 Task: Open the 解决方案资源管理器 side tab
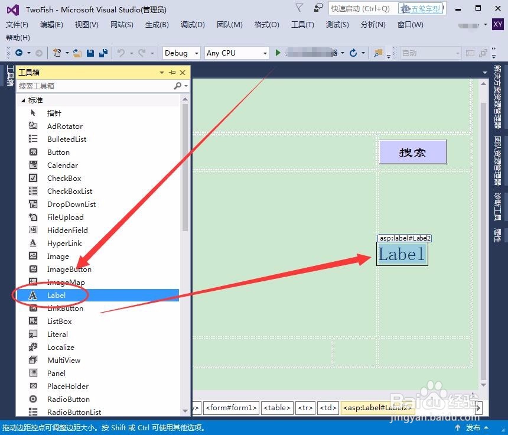497,97
